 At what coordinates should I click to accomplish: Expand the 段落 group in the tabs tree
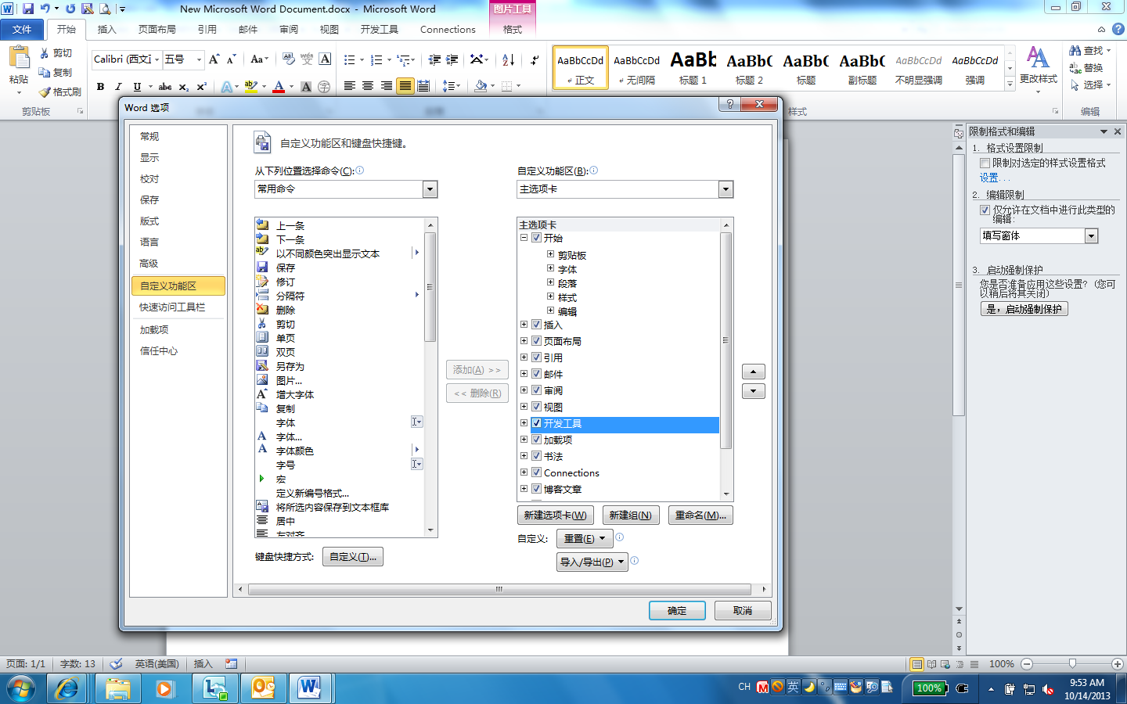point(550,282)
